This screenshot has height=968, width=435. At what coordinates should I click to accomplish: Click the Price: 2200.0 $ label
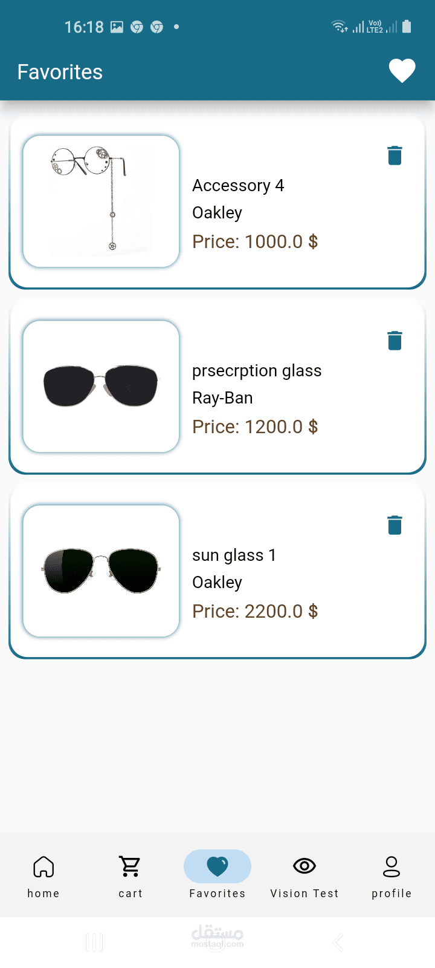(255, 611)
